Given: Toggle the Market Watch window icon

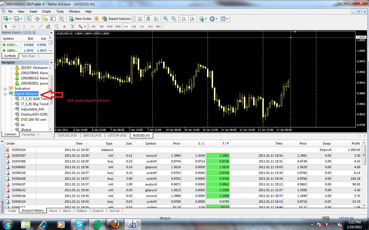Looking at the screenshot, I should coord(29,19).
